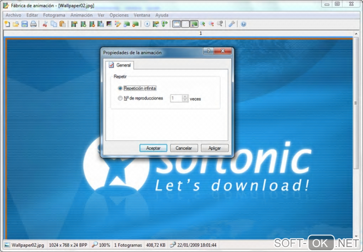This screenshot has width=363, height=252.
Task: Click the color palette with pencil icon
Action: [x=118, y=24]
